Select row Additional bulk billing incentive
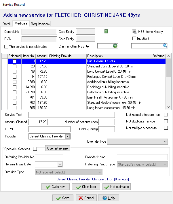Image resolution: width=173 pixels, height=204 pixels. pyautogui.click(x=87, y=82)
